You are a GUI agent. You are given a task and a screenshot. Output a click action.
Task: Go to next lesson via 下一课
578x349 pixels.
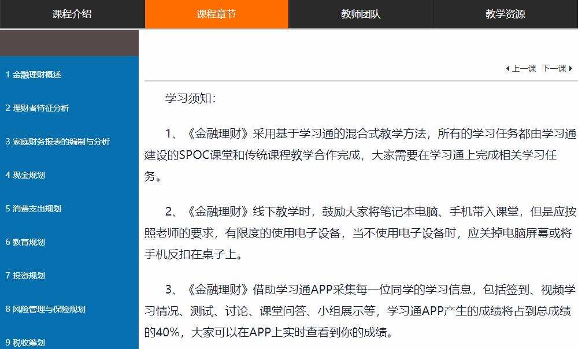coord(554,68)
